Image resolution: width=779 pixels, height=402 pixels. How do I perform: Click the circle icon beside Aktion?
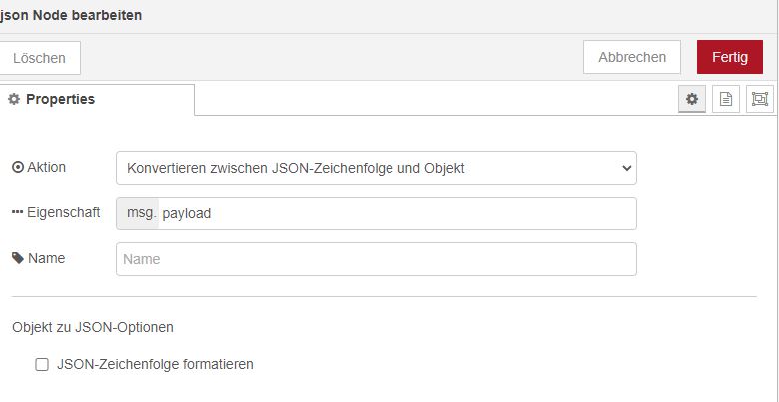[x=17, y=168]
